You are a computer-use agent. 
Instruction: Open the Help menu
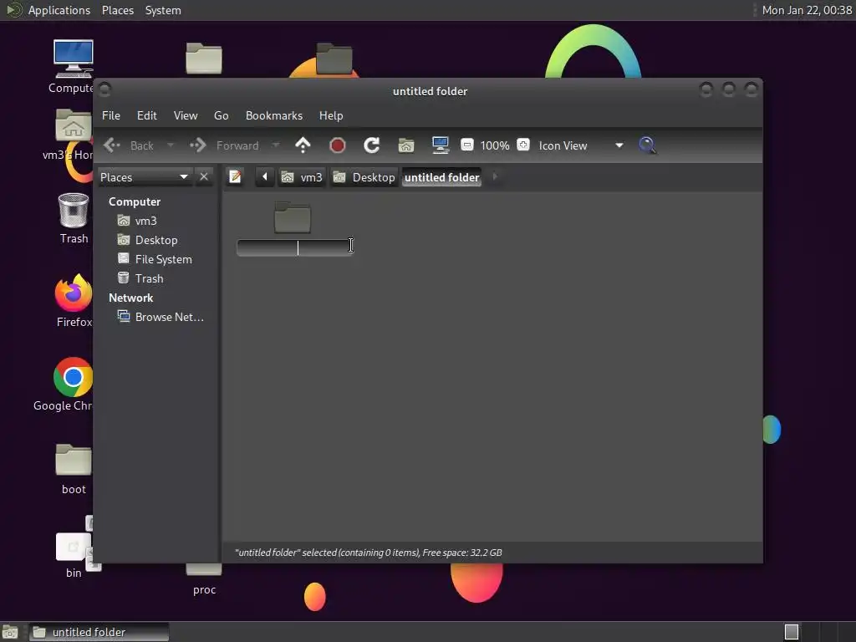point(331,115)
